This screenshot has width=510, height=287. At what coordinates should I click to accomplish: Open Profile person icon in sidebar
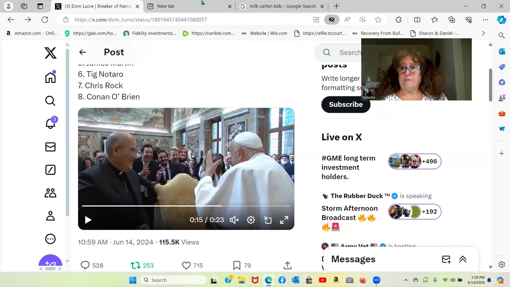[50, 216]
